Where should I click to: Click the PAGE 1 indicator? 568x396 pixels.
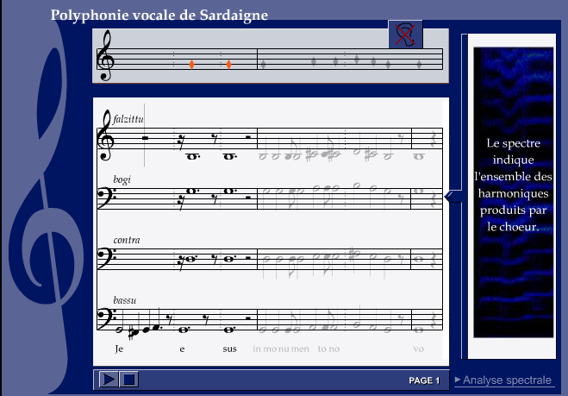click(424, 380)
